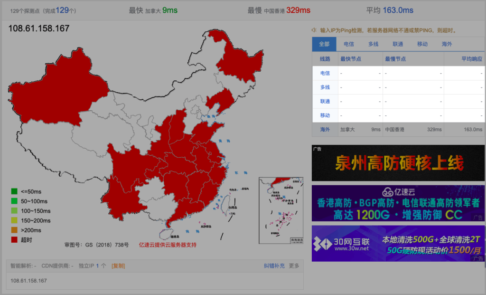
Task: Click 亿速云提供云服务器支持 red link
Action: tap(167, 245)
